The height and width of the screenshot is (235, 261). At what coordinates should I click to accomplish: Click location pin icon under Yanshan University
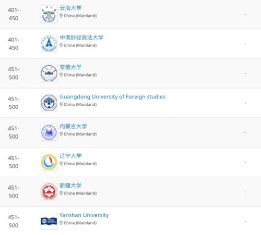pos(61,222)
